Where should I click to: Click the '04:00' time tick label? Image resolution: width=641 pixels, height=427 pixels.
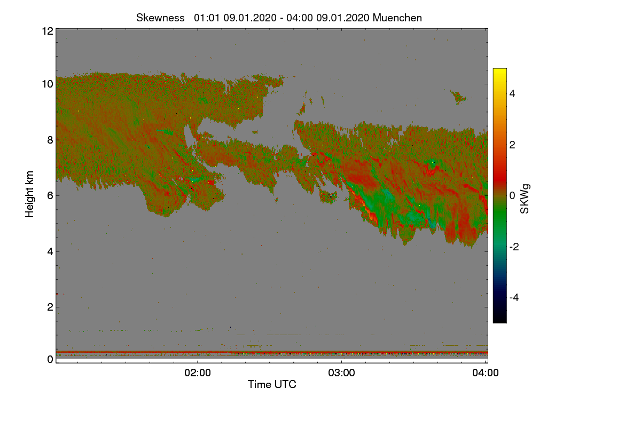(486, 373)
